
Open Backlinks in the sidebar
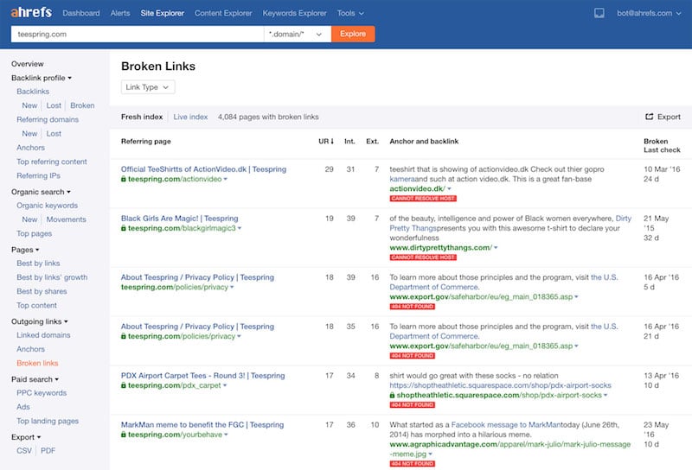tap(33, 92)
